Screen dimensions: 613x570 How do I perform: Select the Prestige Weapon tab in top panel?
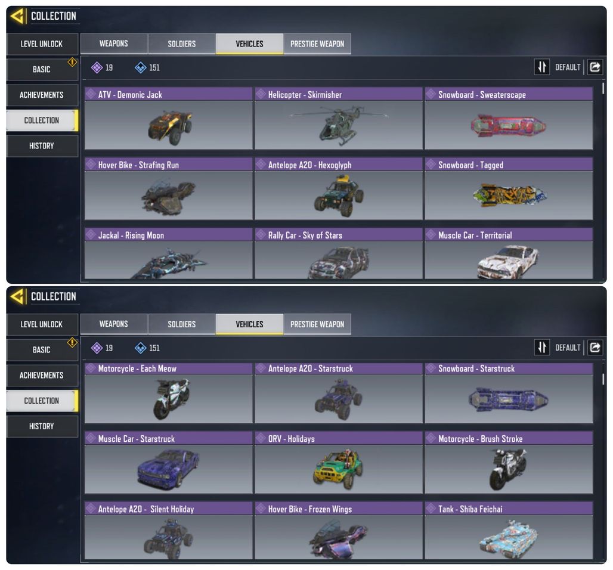coord(317,44)
